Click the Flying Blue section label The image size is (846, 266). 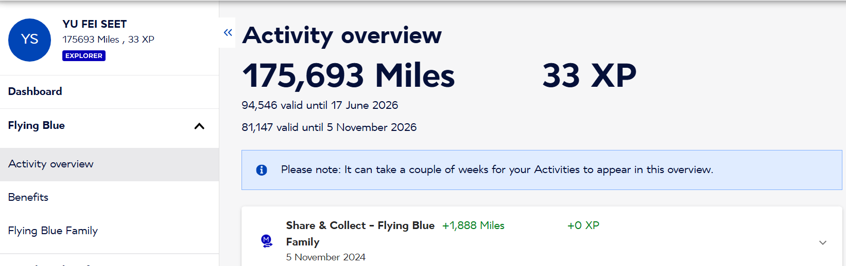37,126
